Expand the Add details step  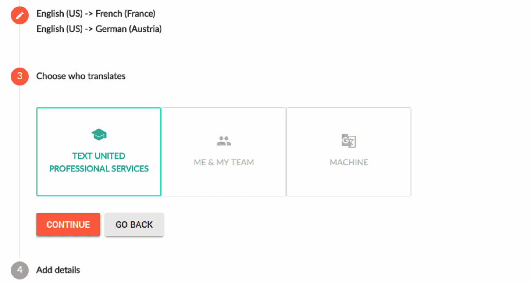coord(58,270)
